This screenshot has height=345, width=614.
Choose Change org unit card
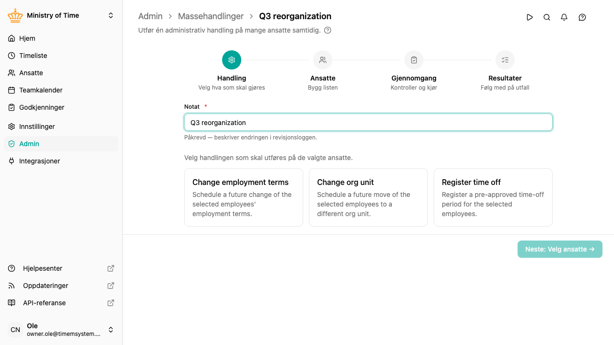coord(368,197)
